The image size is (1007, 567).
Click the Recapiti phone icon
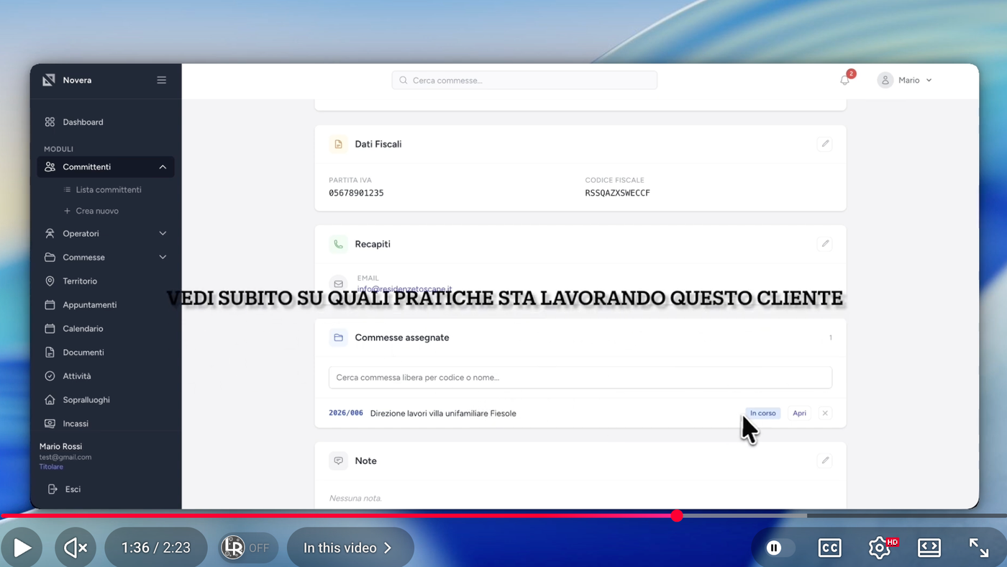(x=338, y=244)
